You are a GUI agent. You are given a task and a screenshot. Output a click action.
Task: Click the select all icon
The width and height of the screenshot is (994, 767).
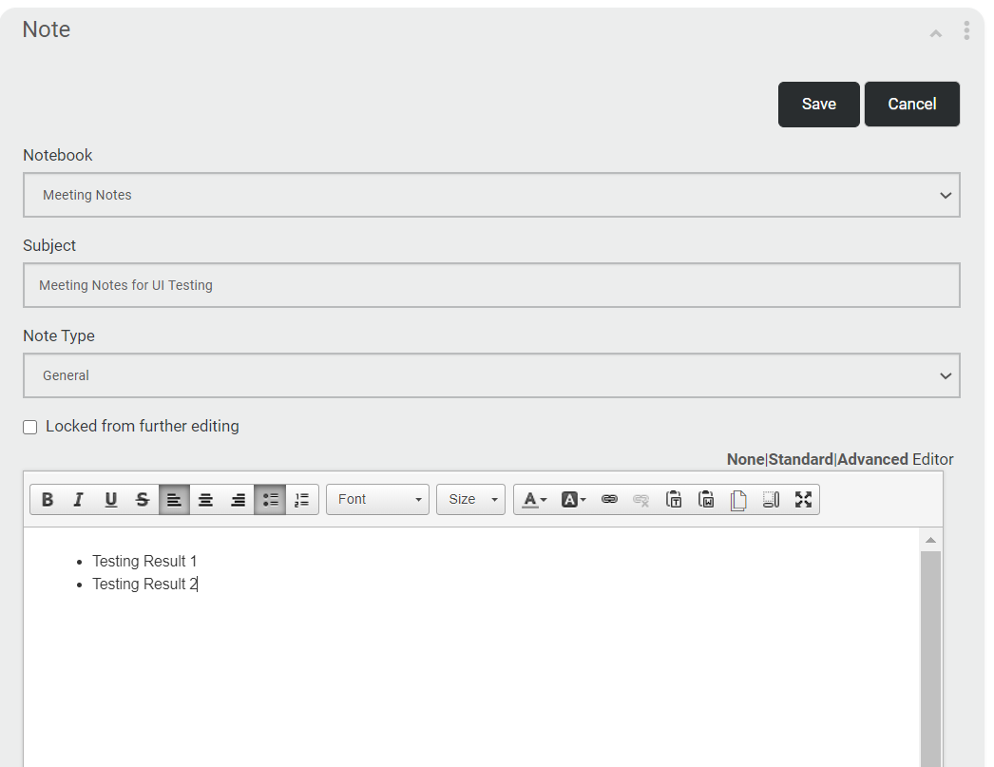[771, 500]
